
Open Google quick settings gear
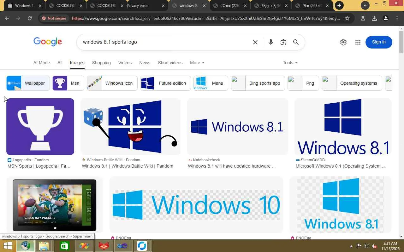[343, 42]
